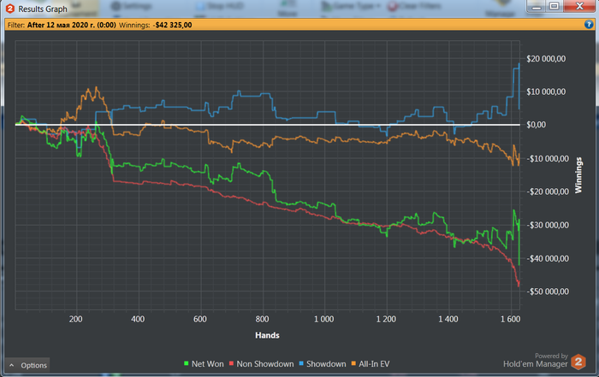Viewport: 599px width, 377px height.
Task: Expand the Options panel
Action: [27, 365]
